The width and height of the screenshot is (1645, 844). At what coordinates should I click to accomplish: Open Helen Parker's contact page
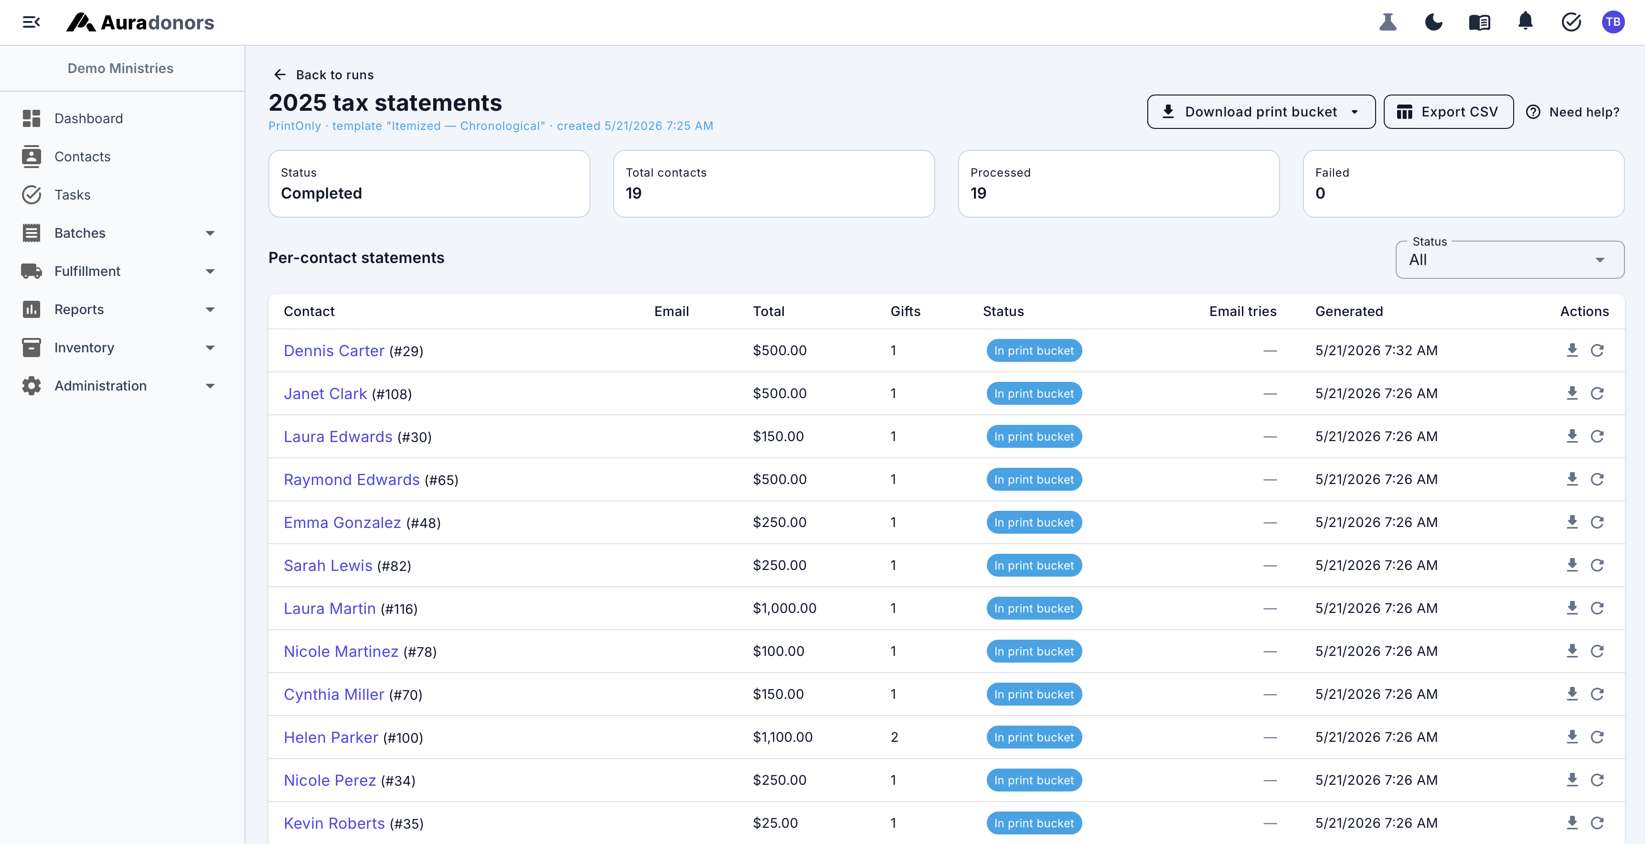click(x=331, y=738)
